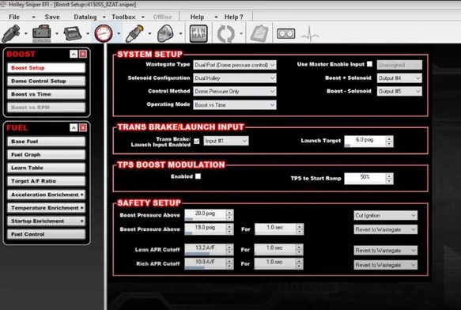Open the spark plug ignition icon
Viewport: 461px width, 310px height.
pos(134,33)
